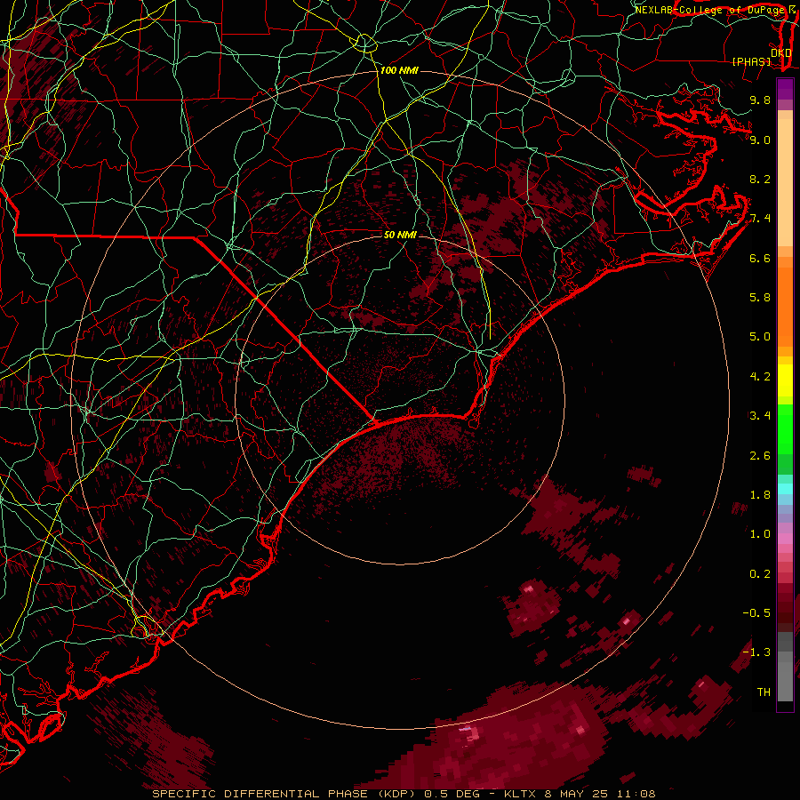Click the 1.8 scale value
Image resolution: width=800 pixels, height=800 pixels.
point(760,495)
